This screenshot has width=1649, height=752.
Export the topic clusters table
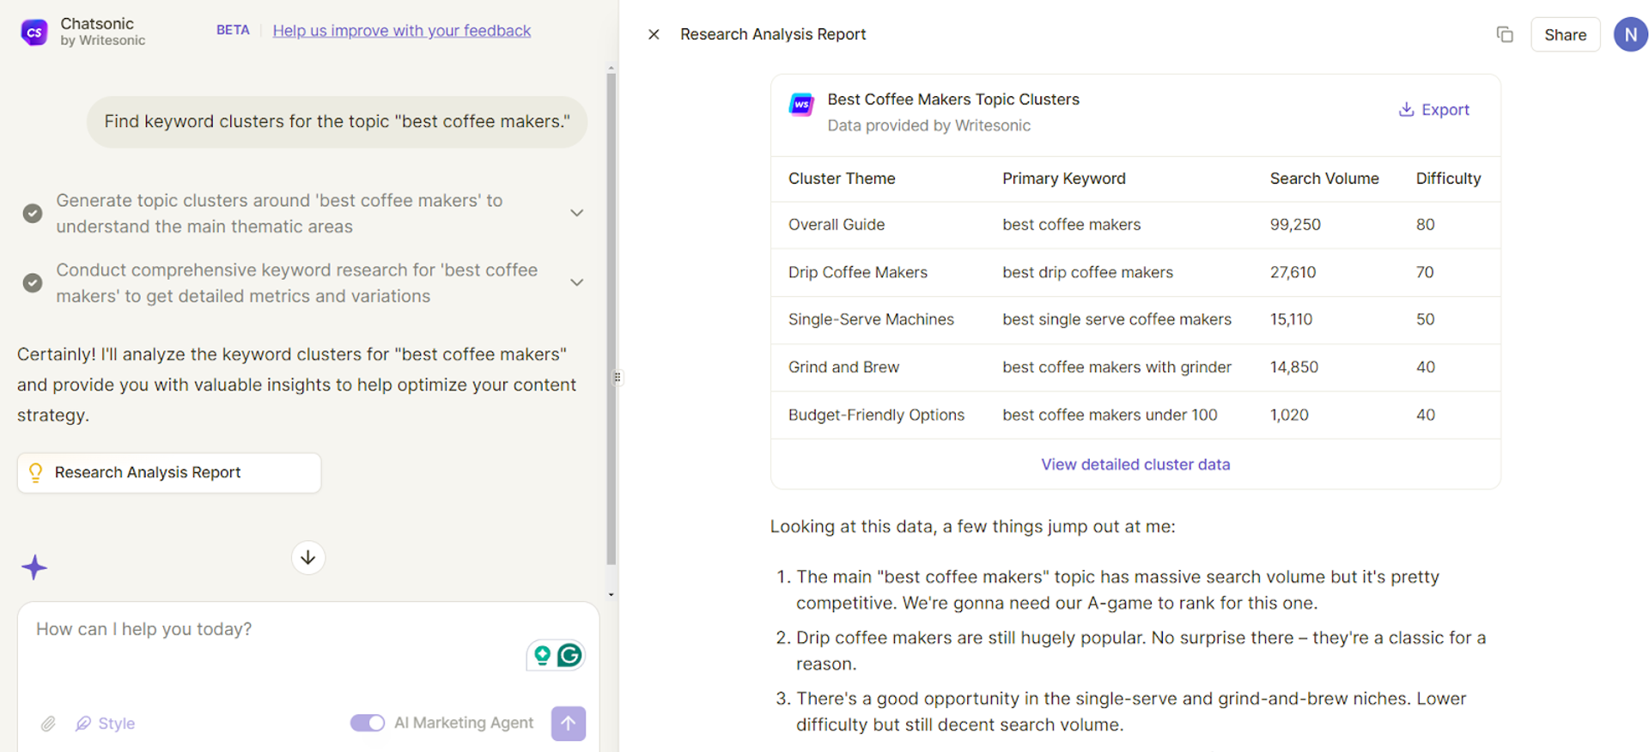click(1433, 110)
